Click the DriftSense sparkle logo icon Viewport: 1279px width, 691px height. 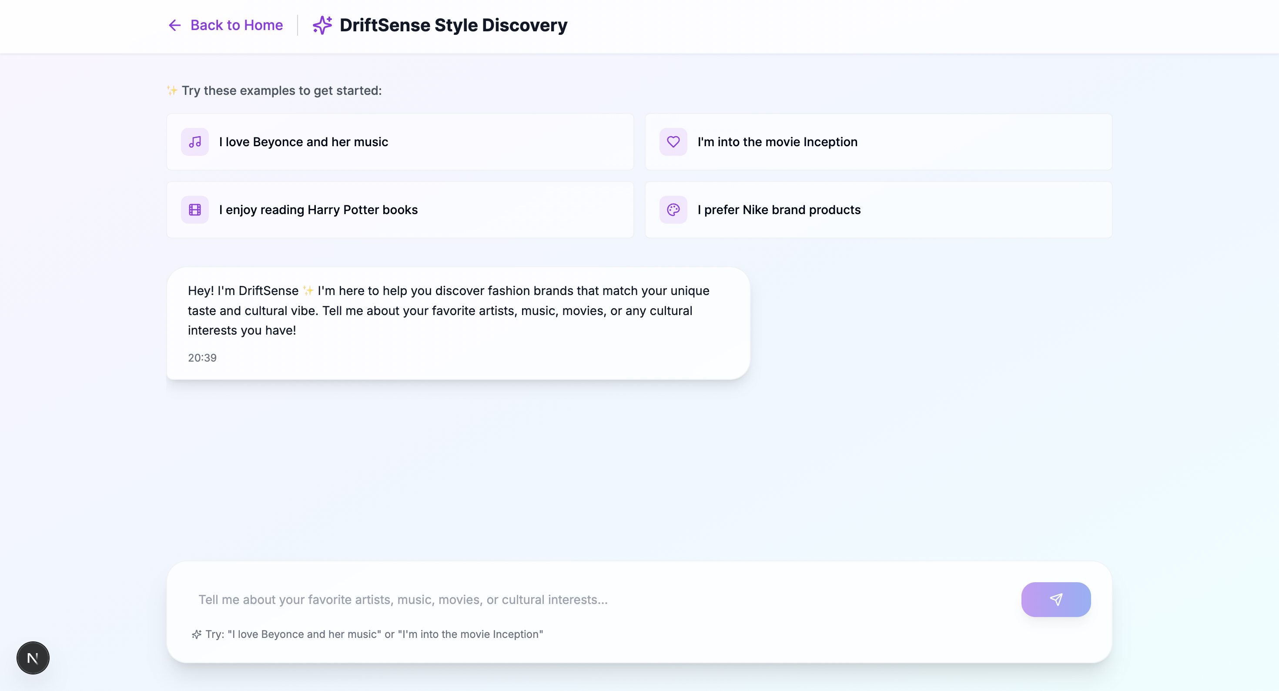point(322,25)
